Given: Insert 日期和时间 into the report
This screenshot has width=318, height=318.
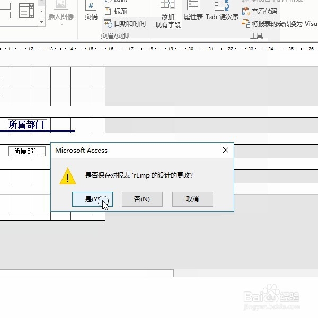Looking at the screenshot, I should 125,23.
